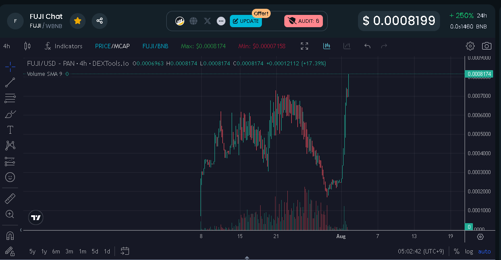This screenshot has height=260, width=501.
Task: Click the FUJI / WBNB pair label
Action: click(46, 26)
